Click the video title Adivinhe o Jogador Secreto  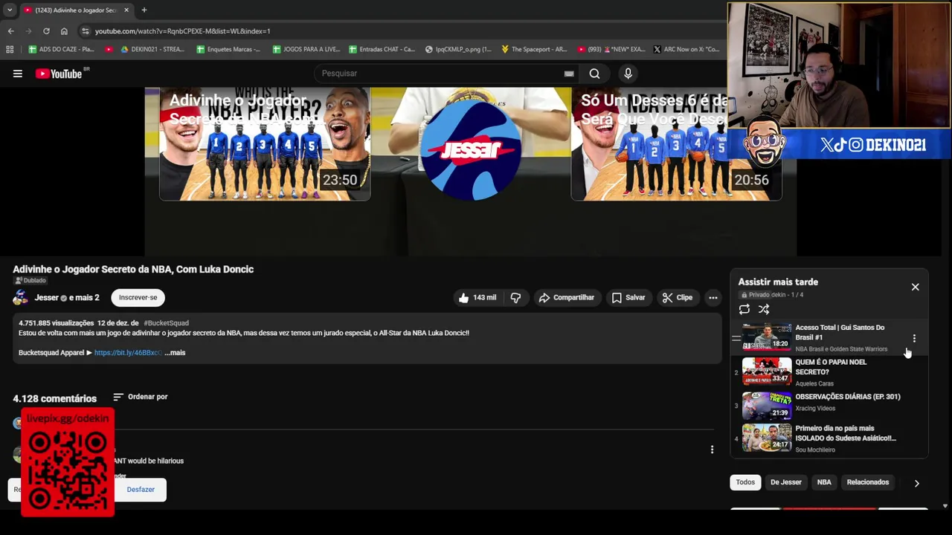coord(133,270)
